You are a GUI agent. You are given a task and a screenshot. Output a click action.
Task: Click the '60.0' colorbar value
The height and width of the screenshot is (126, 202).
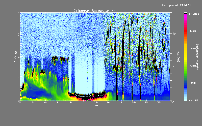[193, 83]
